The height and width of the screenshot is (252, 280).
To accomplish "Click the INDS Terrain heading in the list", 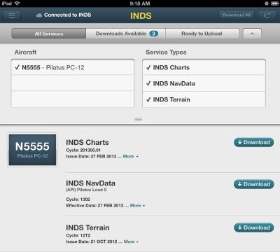I will coord(87,227).
